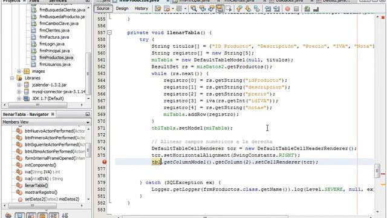387x218 pixels.
Task: Uncomment selected lines icon
Action: (x=316, y=9)
